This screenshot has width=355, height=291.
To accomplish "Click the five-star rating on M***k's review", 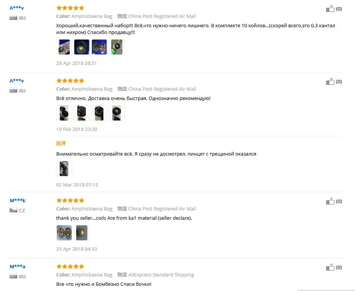I will coord(70,200).
